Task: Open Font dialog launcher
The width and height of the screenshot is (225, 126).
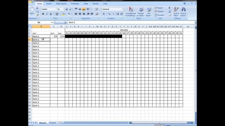Action: [x=71, y=19]
